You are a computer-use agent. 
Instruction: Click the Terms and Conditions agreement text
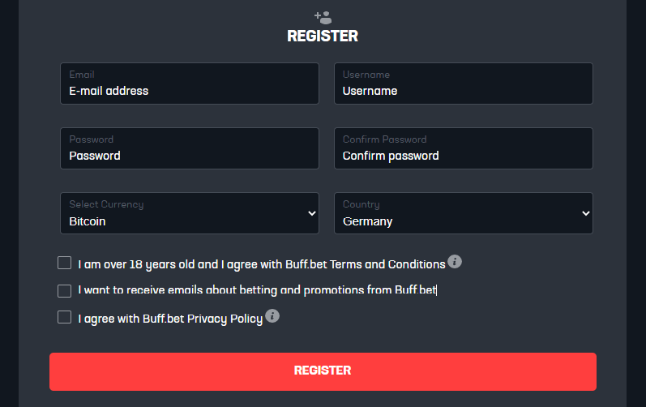pyautogui.click(x=262, y=264)
